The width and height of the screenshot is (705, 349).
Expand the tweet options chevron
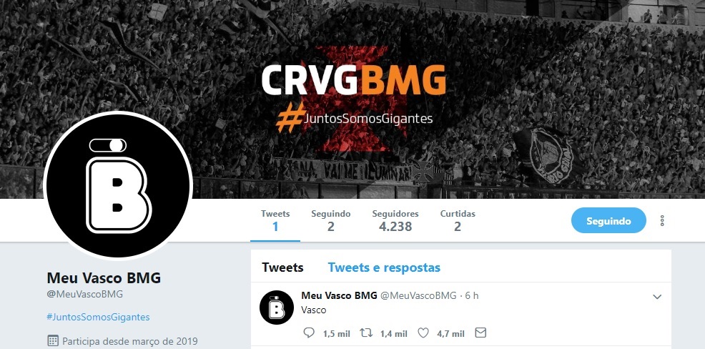[657, 297]
